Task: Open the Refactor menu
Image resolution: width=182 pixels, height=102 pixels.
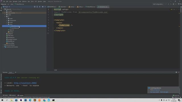Action: pos(24,1)
